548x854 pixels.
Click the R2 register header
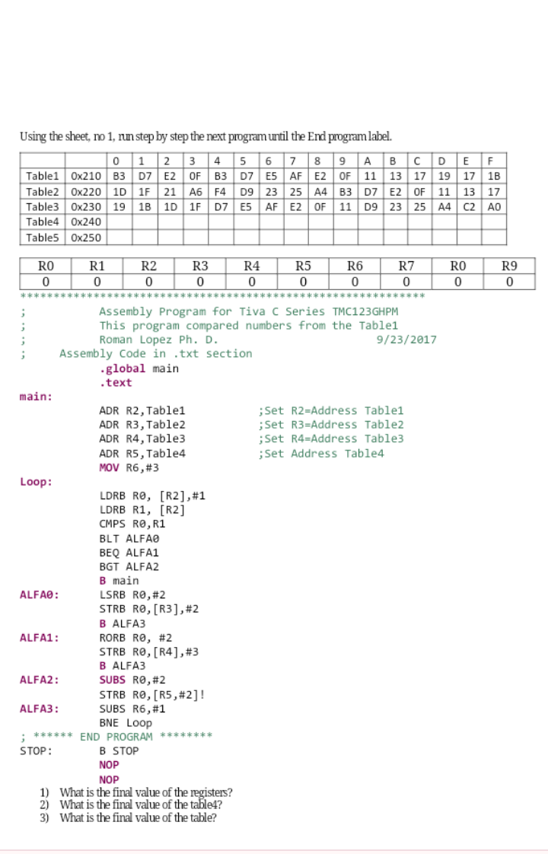click(148, 266)
